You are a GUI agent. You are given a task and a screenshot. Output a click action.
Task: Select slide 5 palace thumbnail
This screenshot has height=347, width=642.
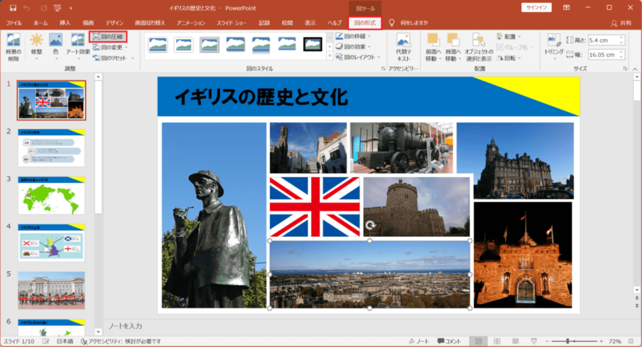click(x=51, y=290)
